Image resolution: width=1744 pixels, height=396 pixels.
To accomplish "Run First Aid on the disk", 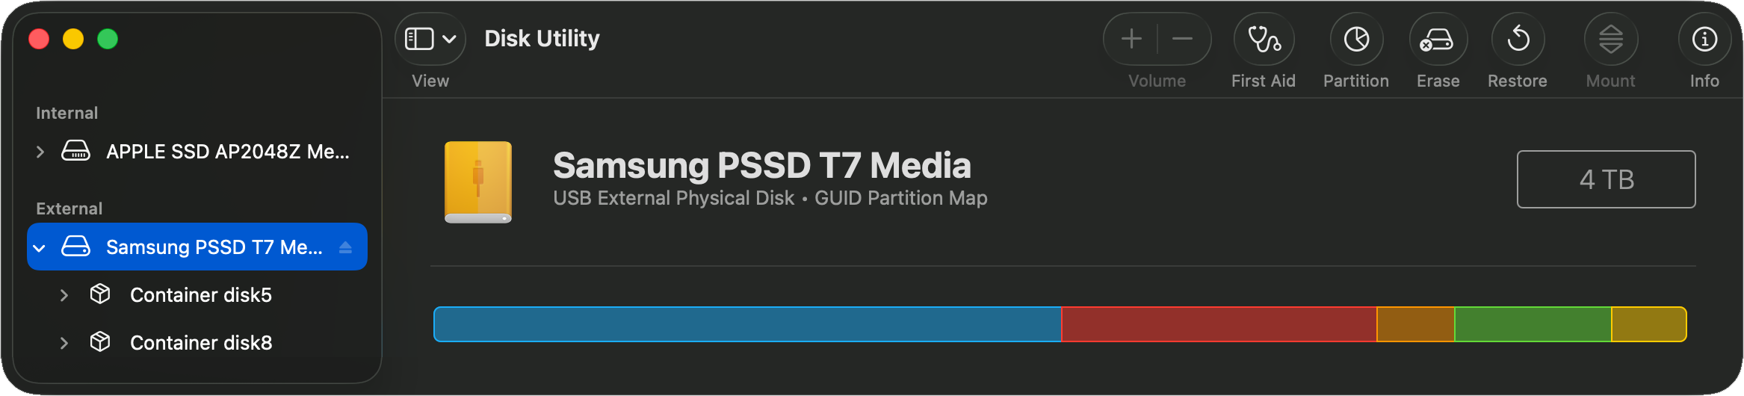I will point(1264,40).
